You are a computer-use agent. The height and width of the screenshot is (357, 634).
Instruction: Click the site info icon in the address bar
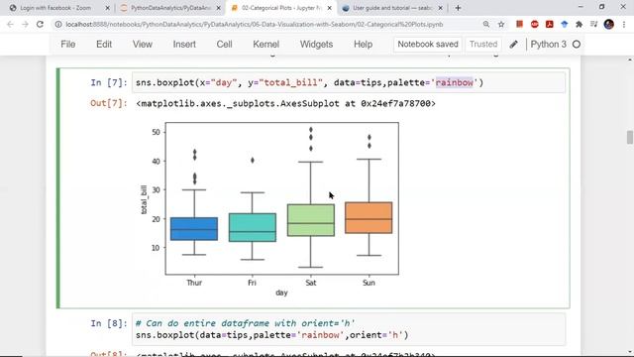pos(58,24)
